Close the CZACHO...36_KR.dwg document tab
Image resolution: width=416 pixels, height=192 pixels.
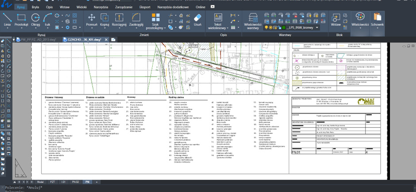pyautogui.click(x=106, y=39)
